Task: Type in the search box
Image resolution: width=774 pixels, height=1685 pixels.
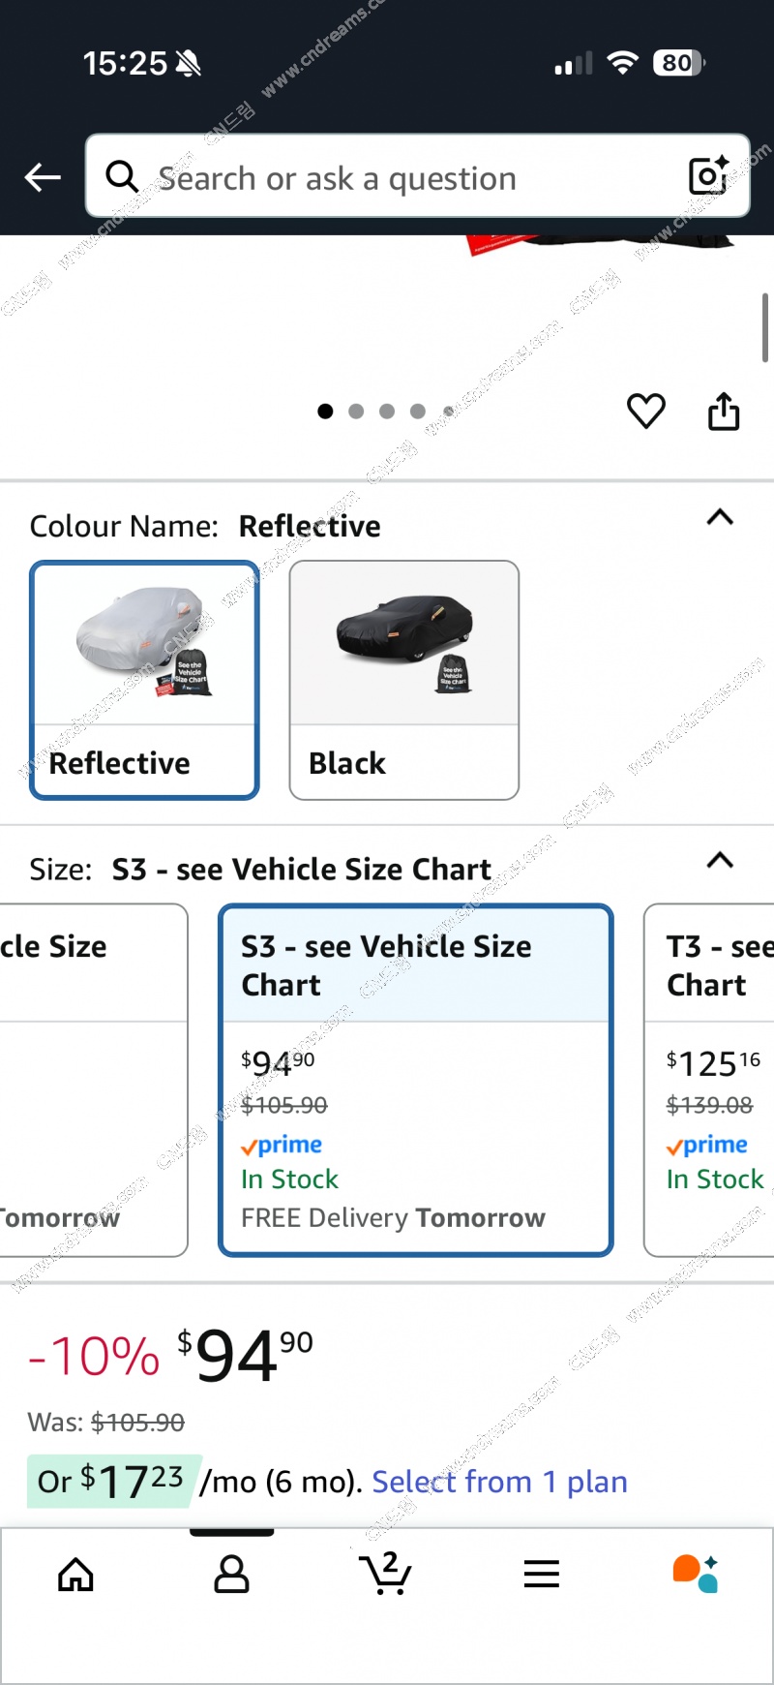Action: 406,178
